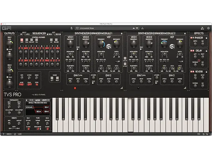The image size is (212, 159).
Task: Select the Gate control voltage button
Action: pyautogui.click(x=22, y=40)
